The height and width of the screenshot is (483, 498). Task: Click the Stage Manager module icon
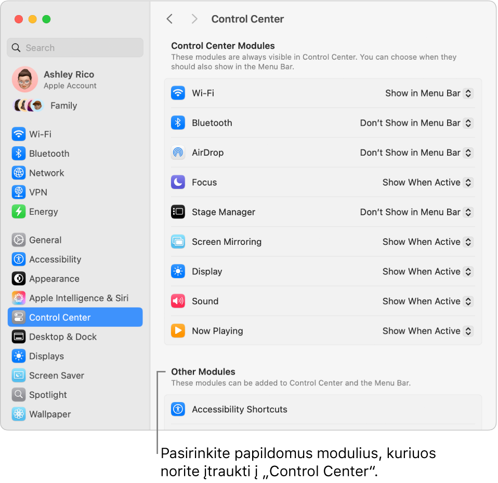pos(177,212)
